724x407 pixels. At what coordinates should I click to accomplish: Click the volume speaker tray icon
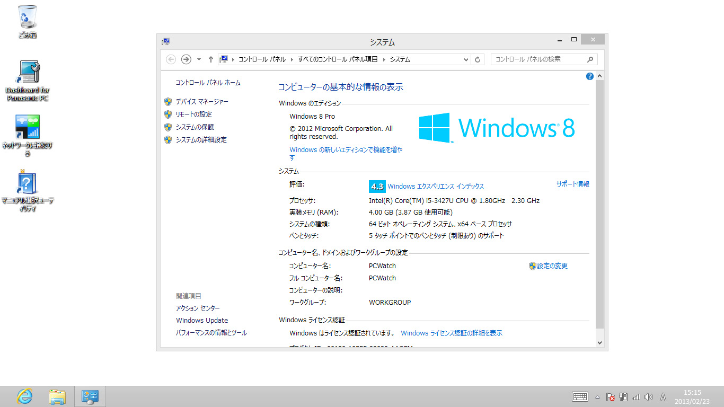click(x=649, y=397)
